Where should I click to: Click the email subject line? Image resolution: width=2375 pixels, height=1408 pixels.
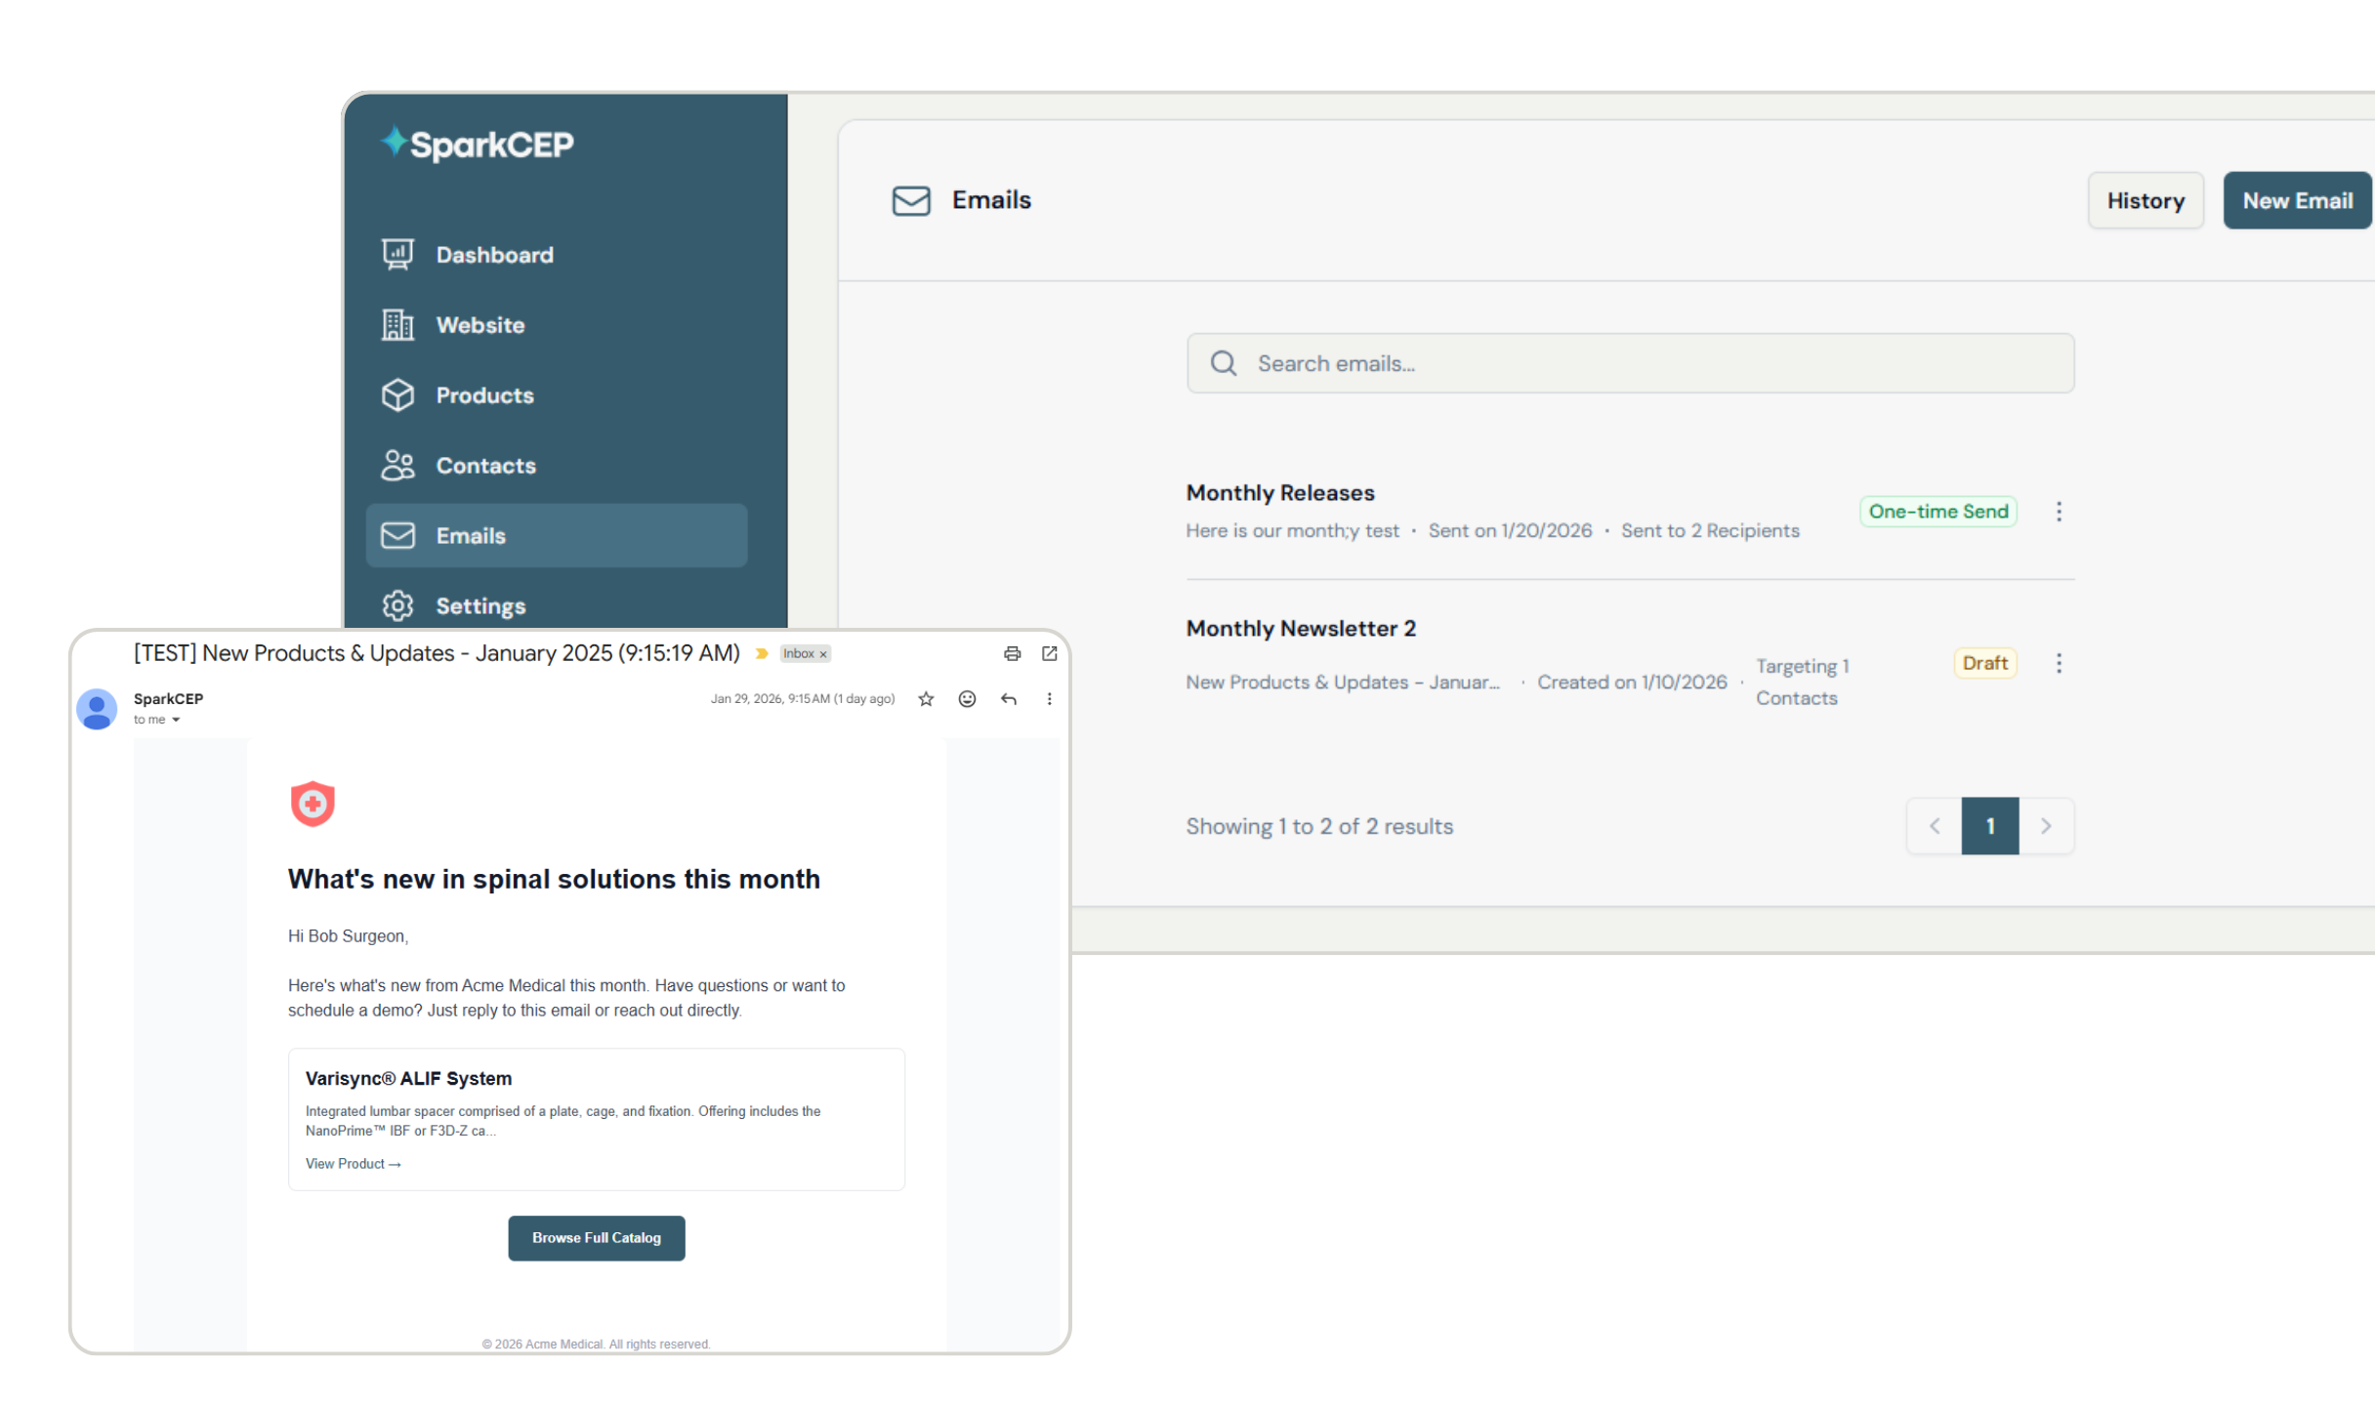click(437, 653)
